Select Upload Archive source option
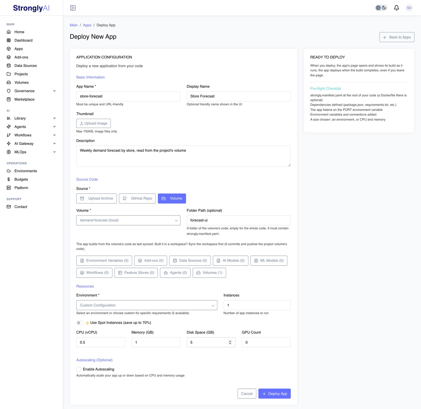Viewport: 421px width, 409px height. [x=97, y=198]
